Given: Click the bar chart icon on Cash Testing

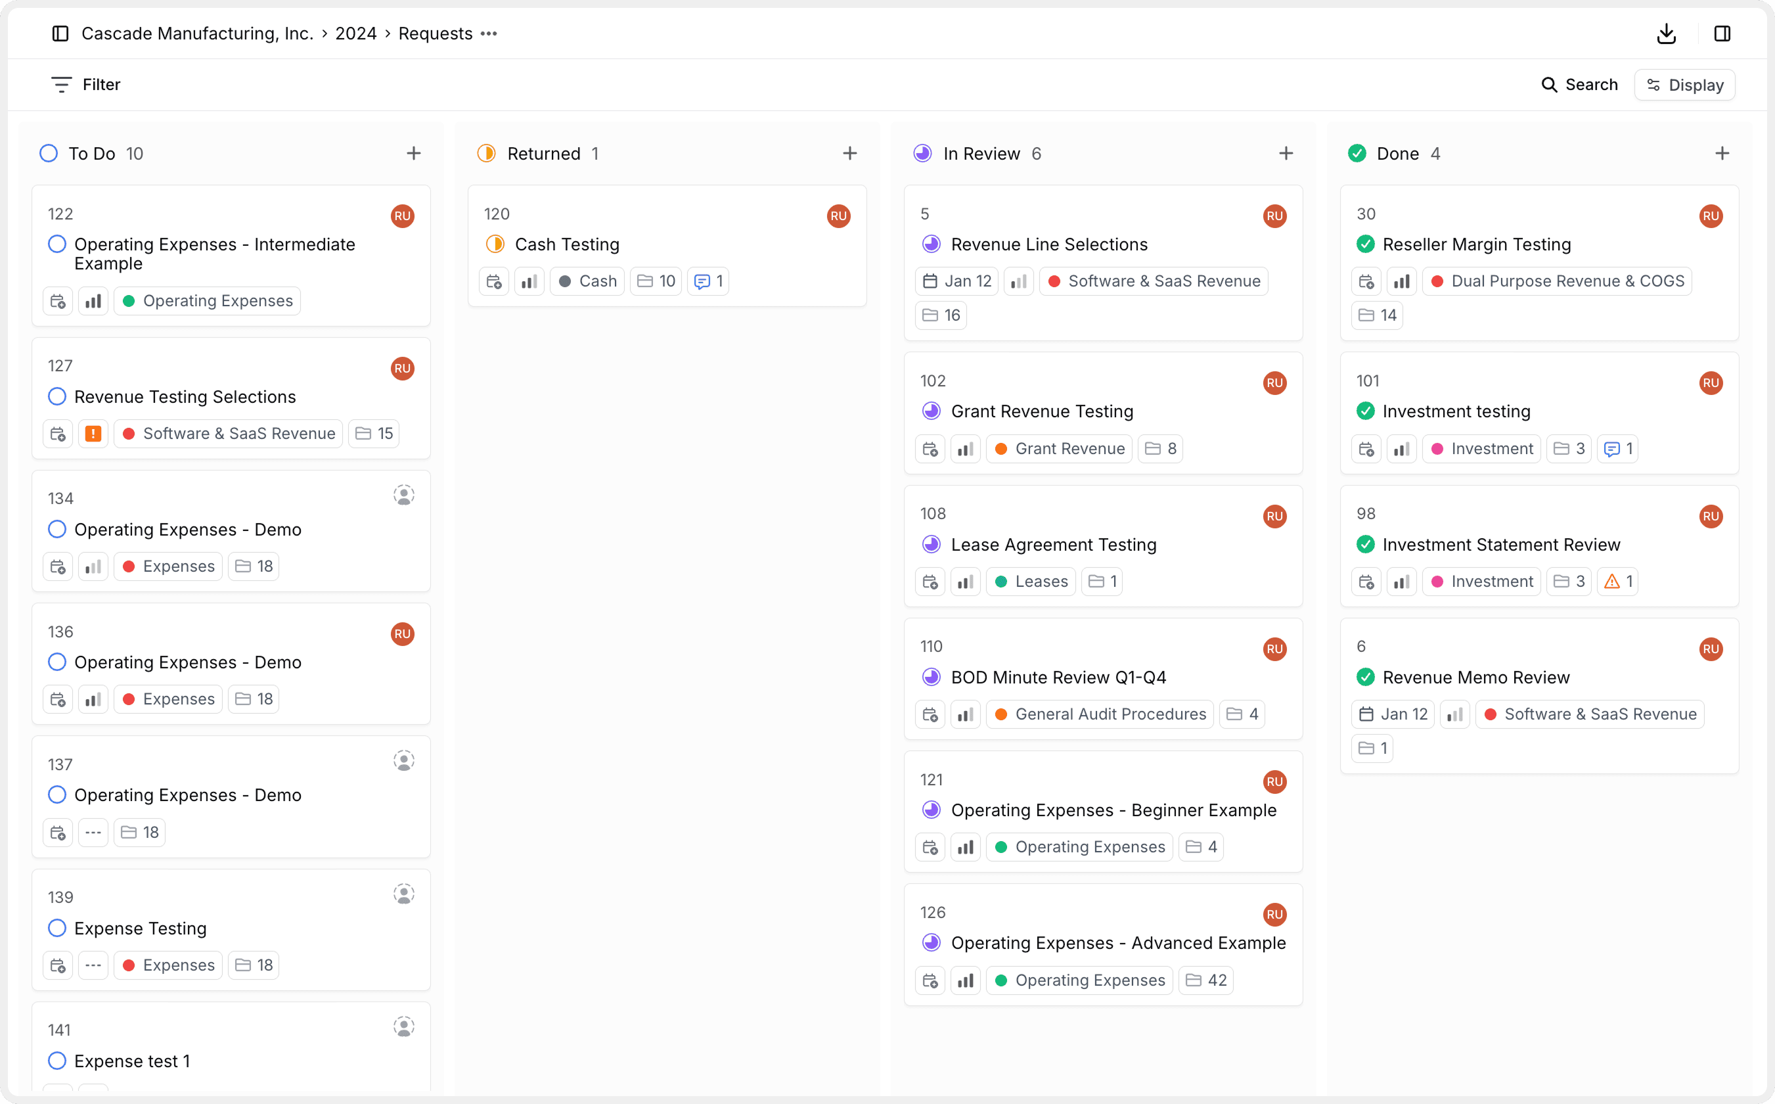Looking at the screenshot, I should (x=529, y=281).
